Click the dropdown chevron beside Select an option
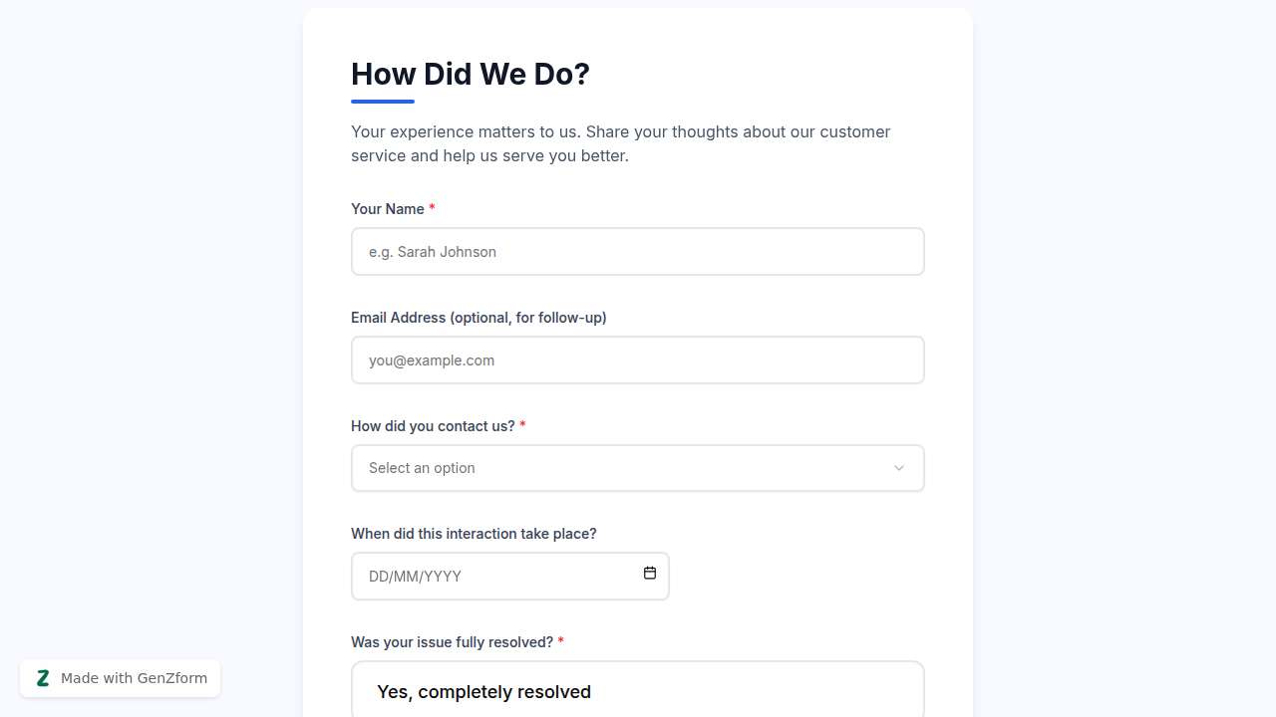 click(899, 468)
